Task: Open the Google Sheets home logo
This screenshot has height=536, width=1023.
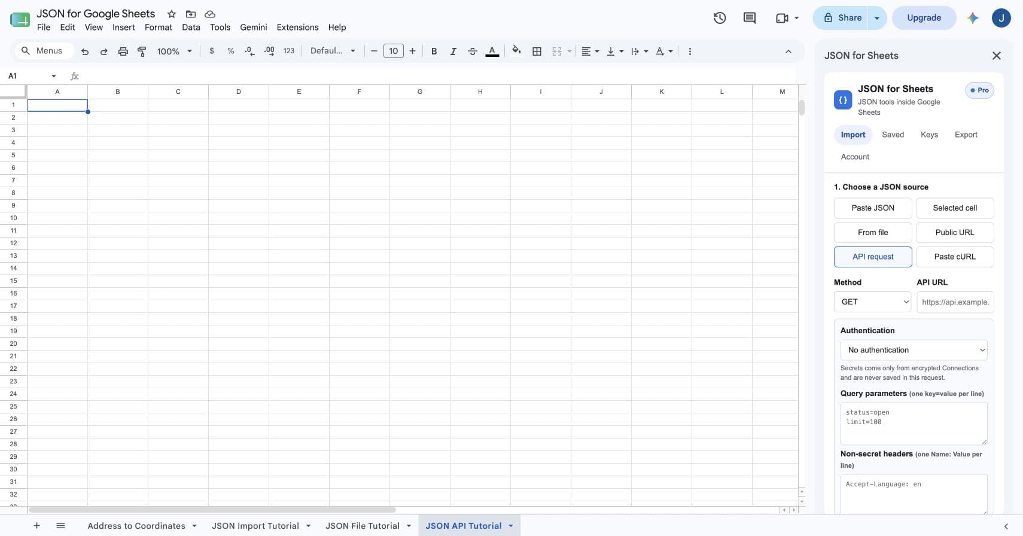Action: click(20, 20)
